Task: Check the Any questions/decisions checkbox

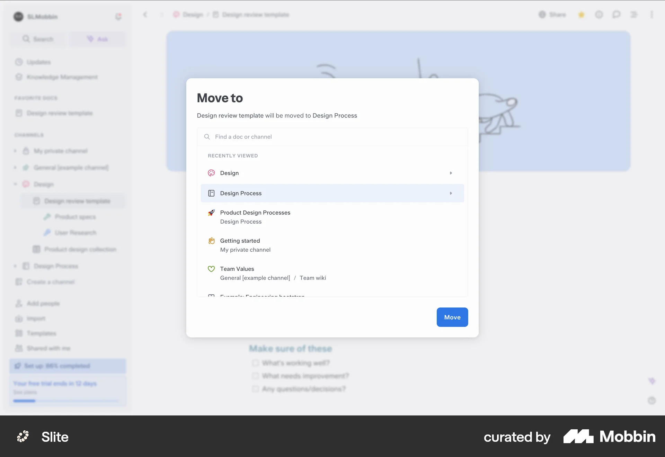Action: 255,389
